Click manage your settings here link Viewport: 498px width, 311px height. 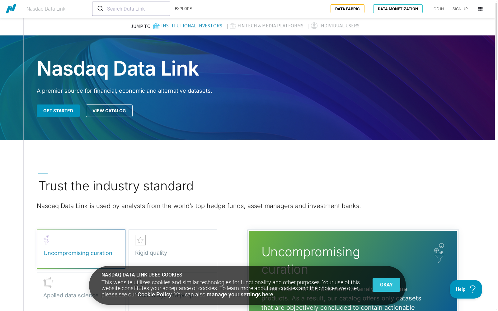point(240,295)
